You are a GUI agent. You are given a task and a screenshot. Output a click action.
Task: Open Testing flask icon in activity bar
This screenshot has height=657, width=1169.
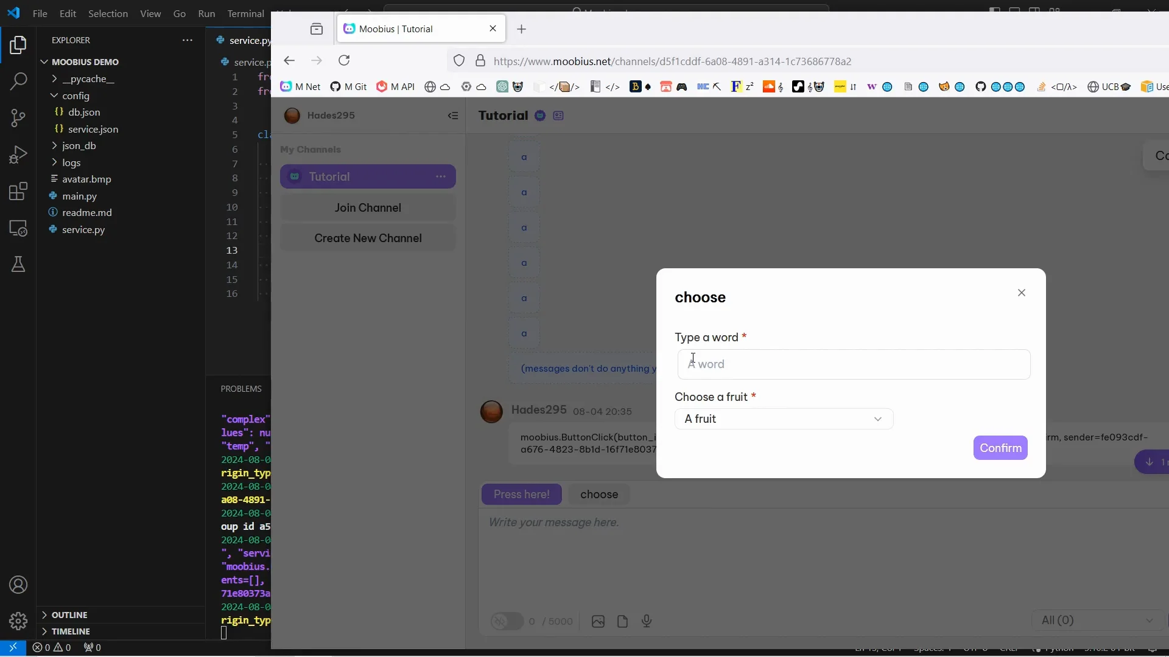tap(18, 264)
